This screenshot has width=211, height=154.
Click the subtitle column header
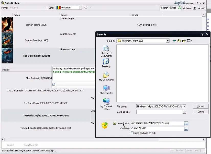[26, 70]
